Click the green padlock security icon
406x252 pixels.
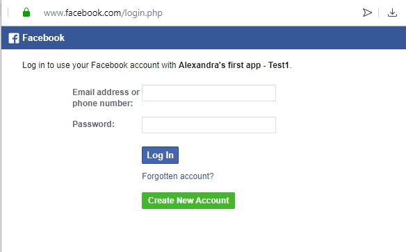pyautogui.click(x=26, y=12)
